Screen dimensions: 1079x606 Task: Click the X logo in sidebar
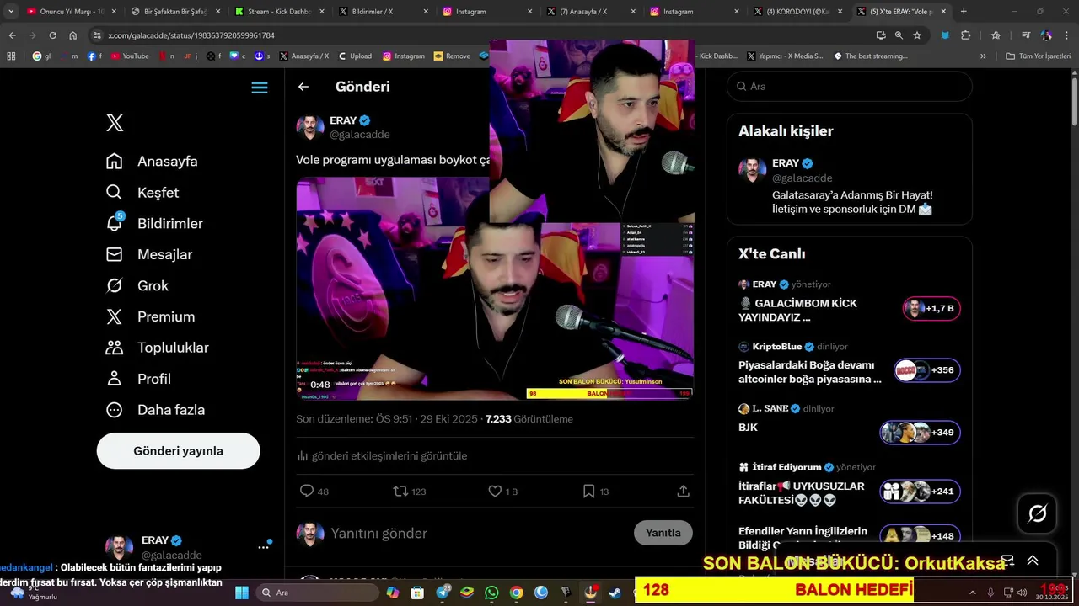115,123
